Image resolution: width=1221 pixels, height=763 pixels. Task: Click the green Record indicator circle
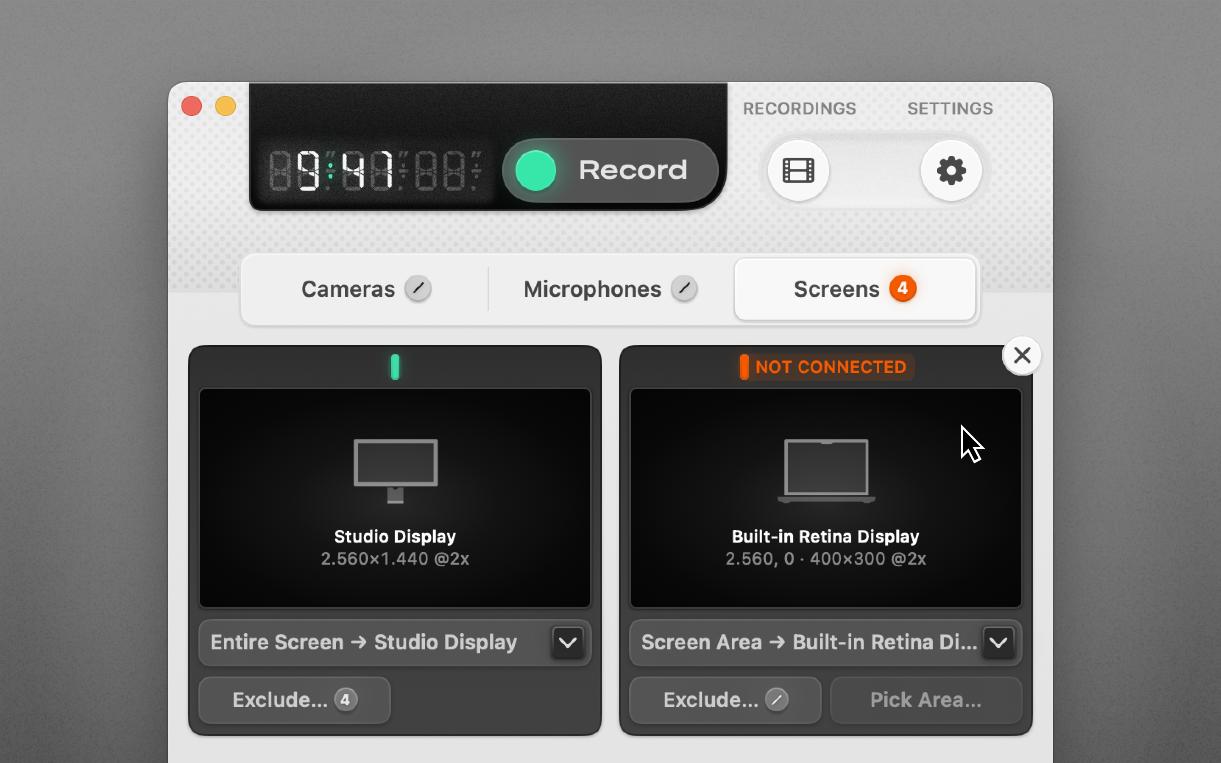[x=535, y=170]
